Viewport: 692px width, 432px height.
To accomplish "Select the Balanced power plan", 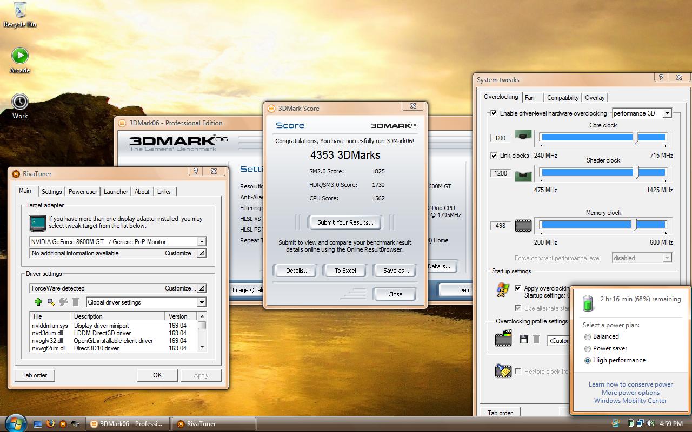I will click(x=588, y=336).
